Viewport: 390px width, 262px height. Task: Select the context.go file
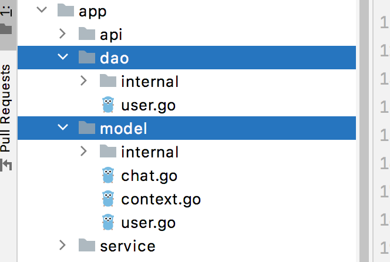[x=161, y=199]
